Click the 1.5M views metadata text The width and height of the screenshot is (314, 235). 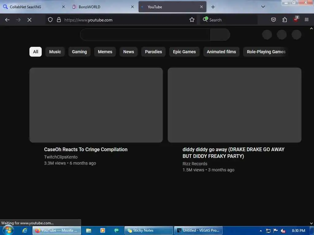click(x=193, y=170)
